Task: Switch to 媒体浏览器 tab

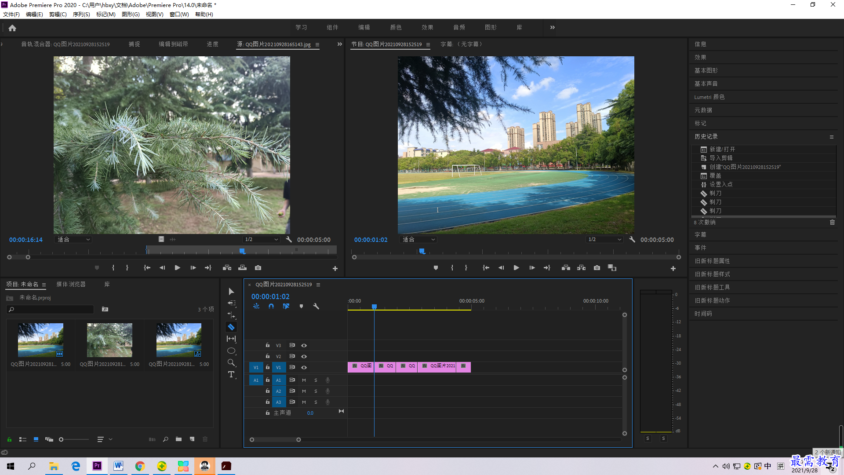Action: point(71,284)
